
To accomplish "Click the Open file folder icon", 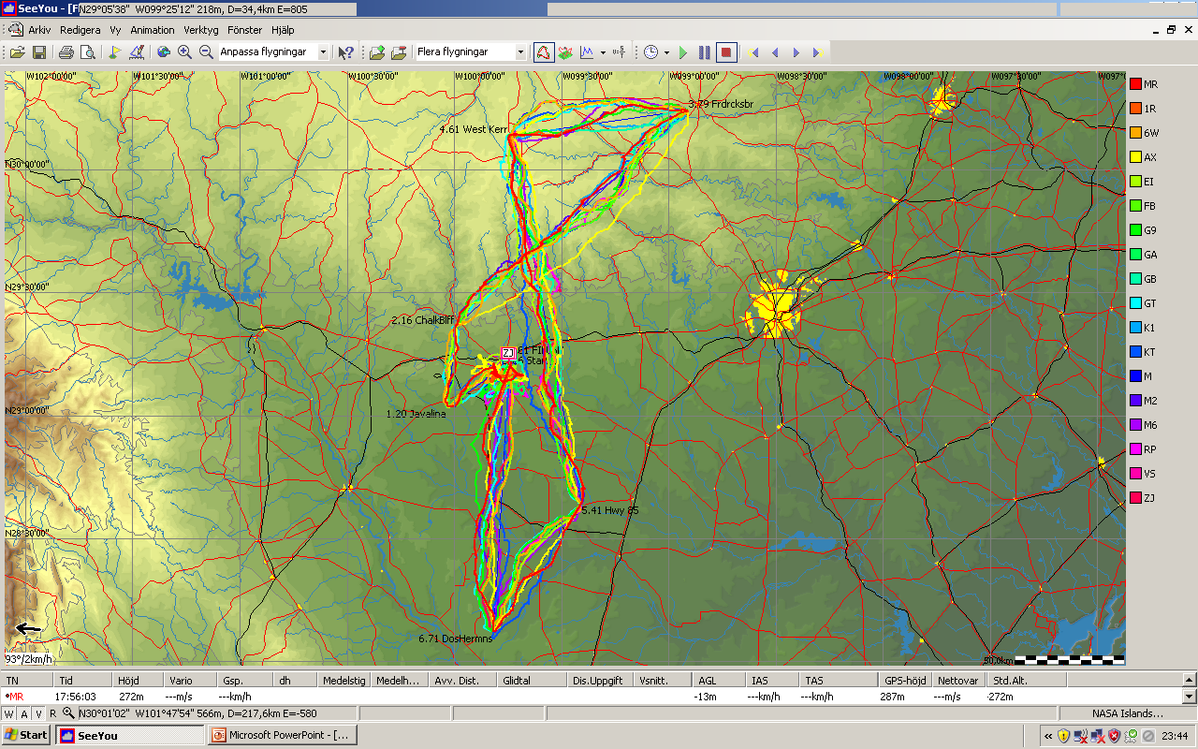I will [x=18, y=52].
